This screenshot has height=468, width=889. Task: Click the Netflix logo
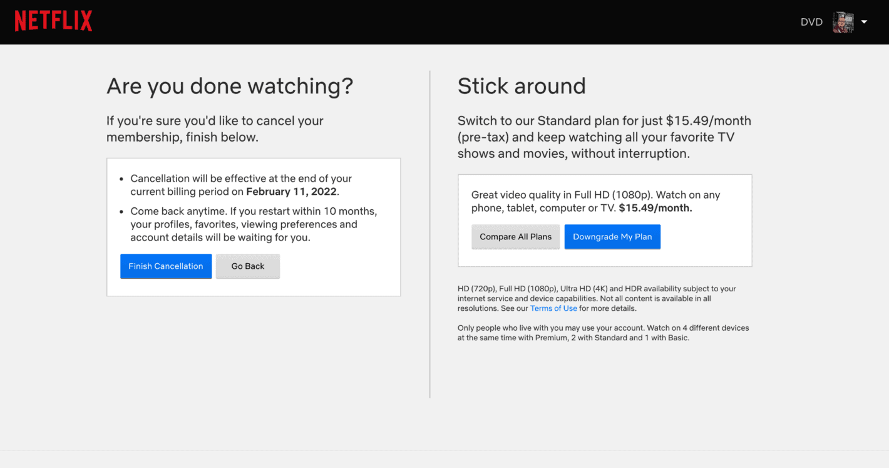[x=53, y=21]
